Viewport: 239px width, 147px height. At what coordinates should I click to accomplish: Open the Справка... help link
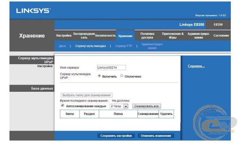pyautogui.click(x=196, y=66)
